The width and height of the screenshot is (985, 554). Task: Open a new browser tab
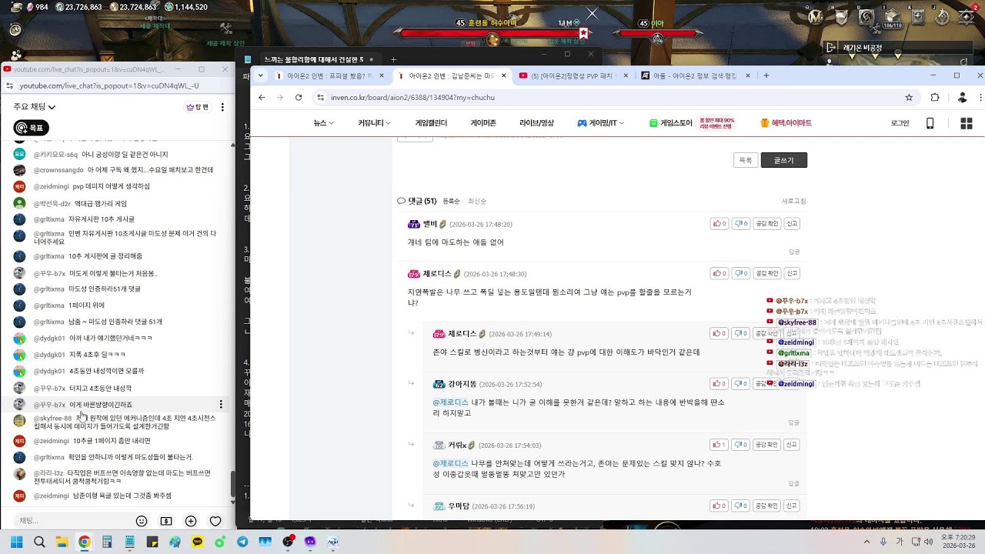click(766, 75)
